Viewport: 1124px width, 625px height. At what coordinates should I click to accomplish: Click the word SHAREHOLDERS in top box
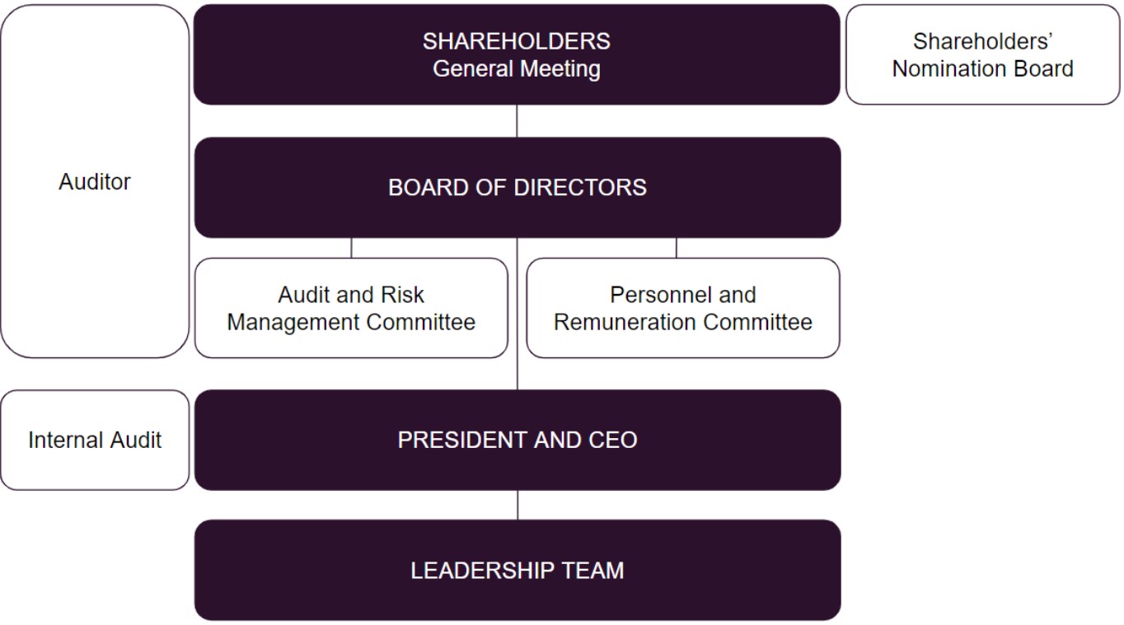(x=517, y=41)
